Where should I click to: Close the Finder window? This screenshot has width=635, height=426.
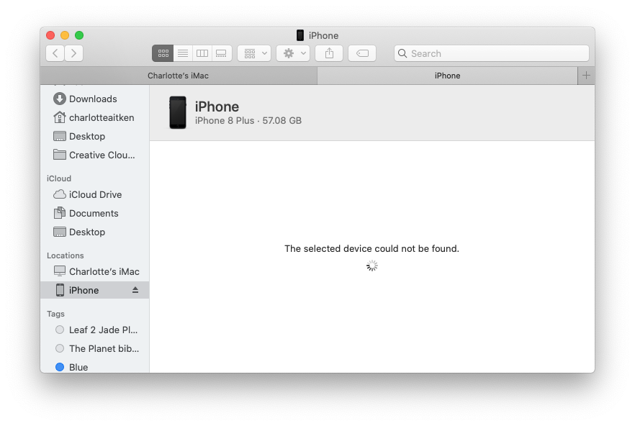pos(50,35)
